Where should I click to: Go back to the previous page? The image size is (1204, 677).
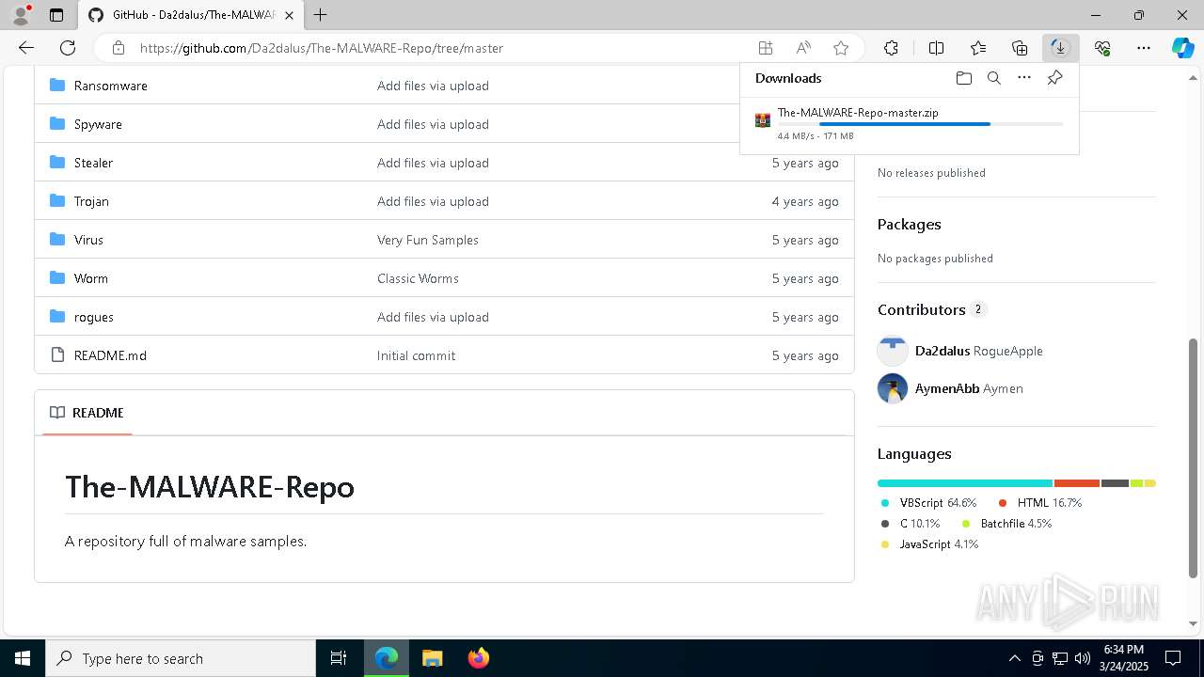26,48
